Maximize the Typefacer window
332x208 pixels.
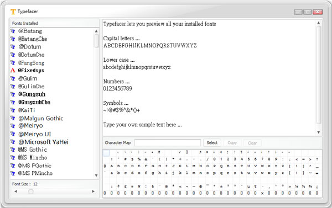(307, 12)
